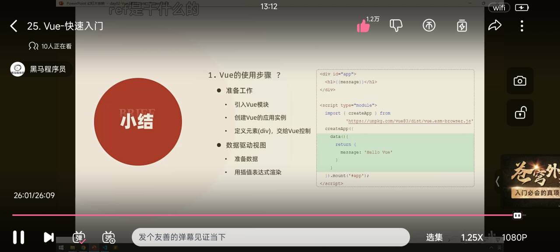Click the 10人正在看 viewers indicator
560x252 pixels.
coord(50,46)
